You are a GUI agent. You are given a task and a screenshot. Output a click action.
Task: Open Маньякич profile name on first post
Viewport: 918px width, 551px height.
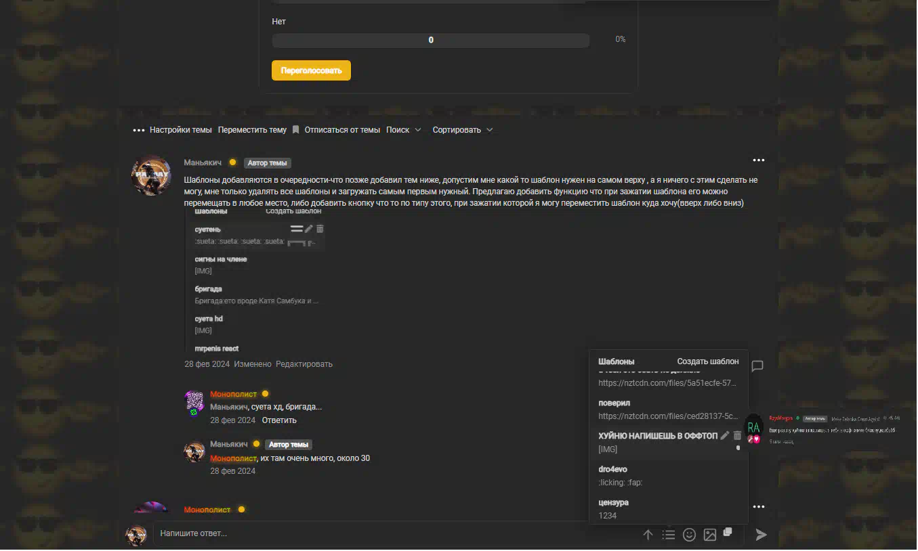click(x=203, y=163)
